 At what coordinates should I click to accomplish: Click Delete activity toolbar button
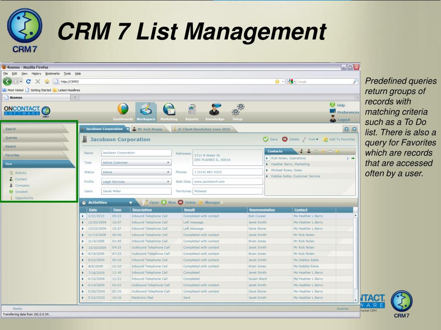pyautogui.click(x=187, y=202)
